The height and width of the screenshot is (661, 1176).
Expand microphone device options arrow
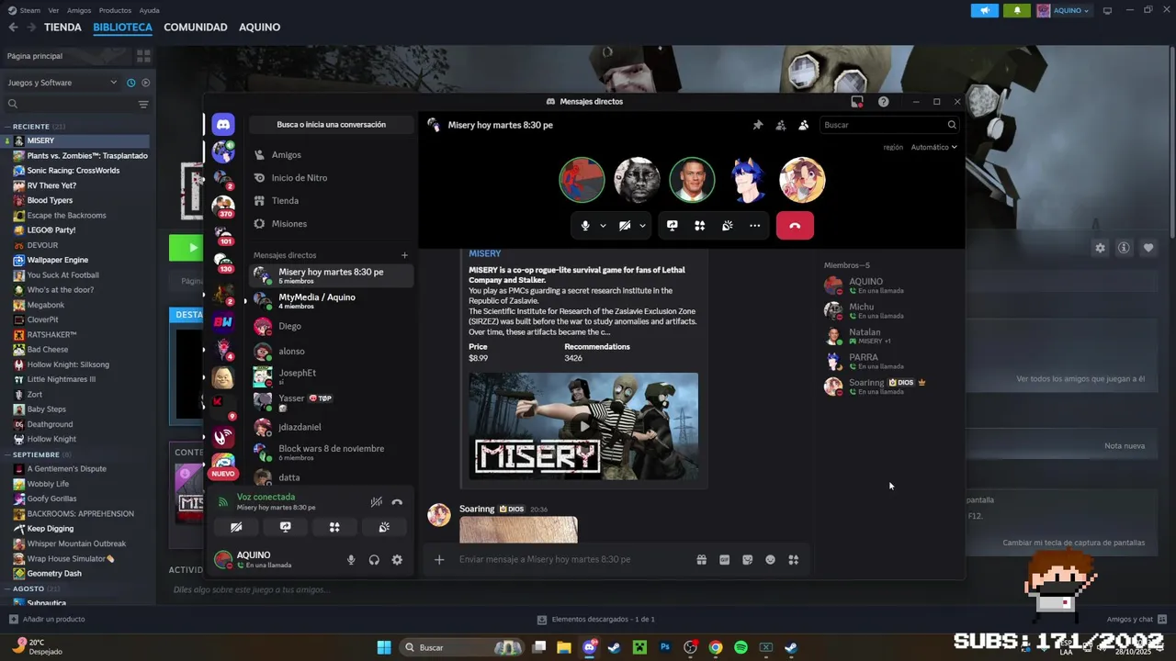(x=603, y=226)
